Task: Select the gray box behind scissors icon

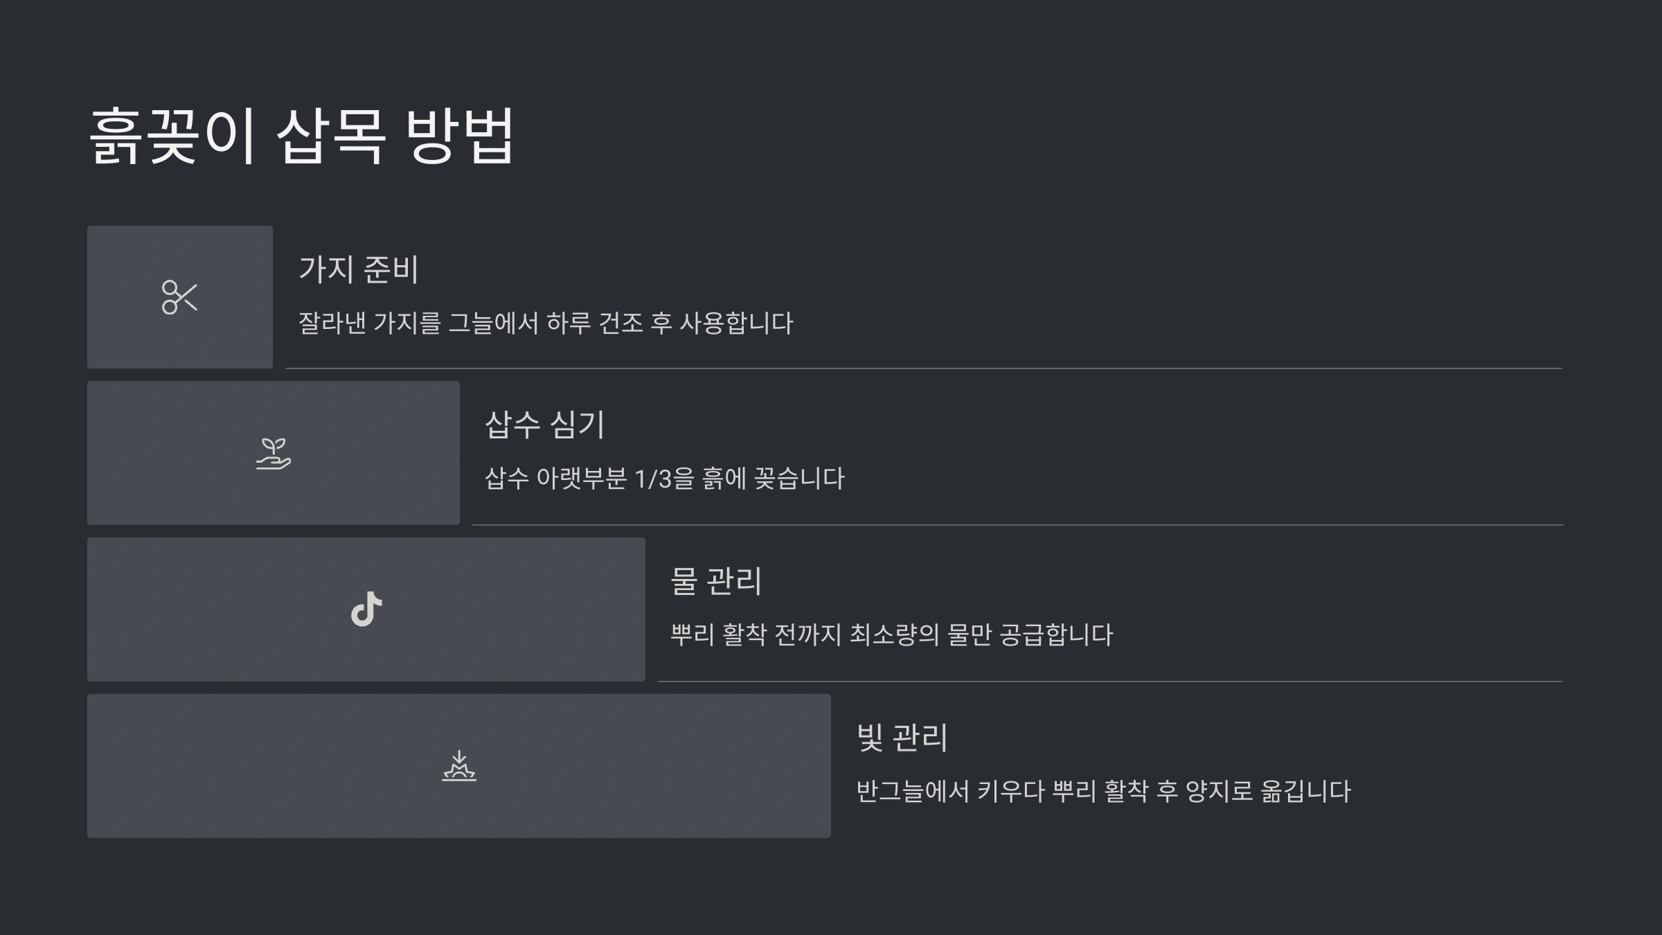Action: pyautogui.click(x=180, y=297)
